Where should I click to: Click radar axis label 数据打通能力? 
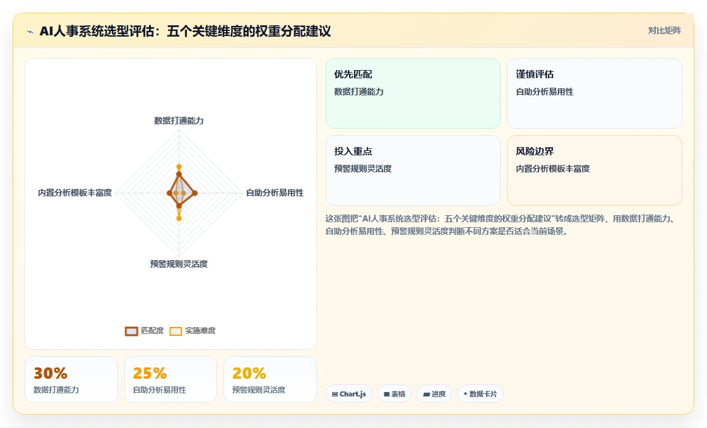coord(179,121)
